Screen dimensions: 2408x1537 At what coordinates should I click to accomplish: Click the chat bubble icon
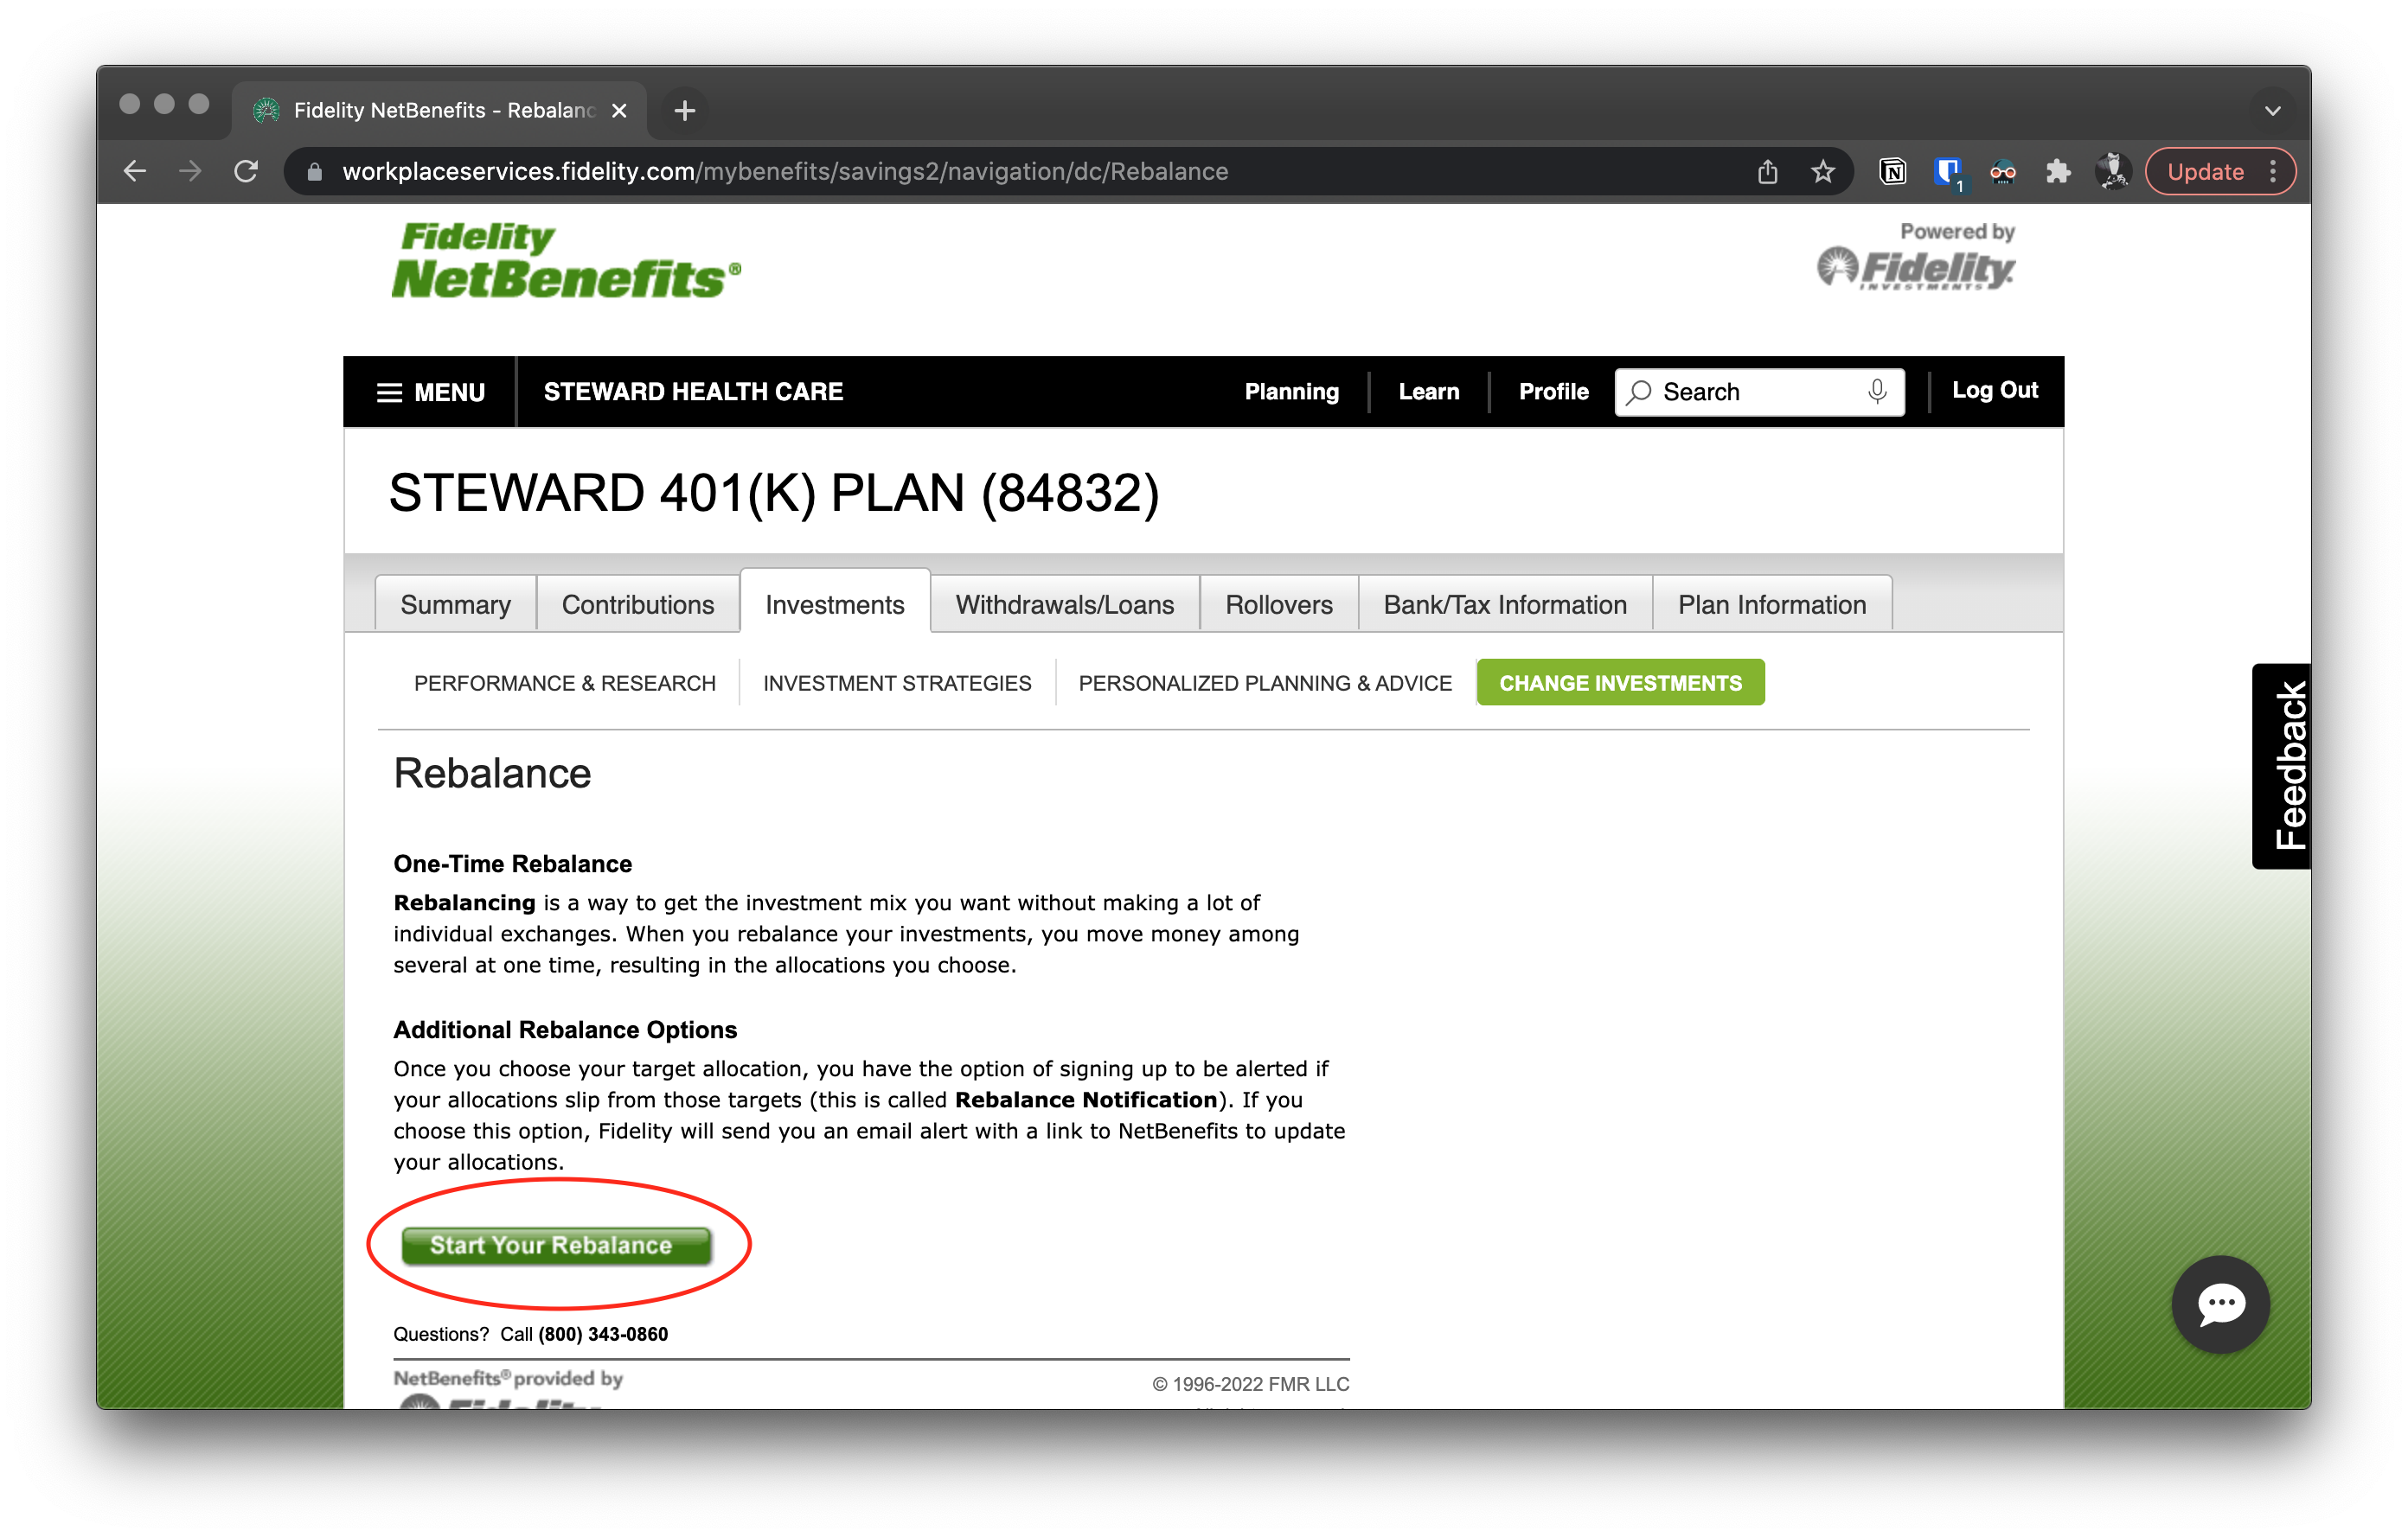[2220, 1304]
